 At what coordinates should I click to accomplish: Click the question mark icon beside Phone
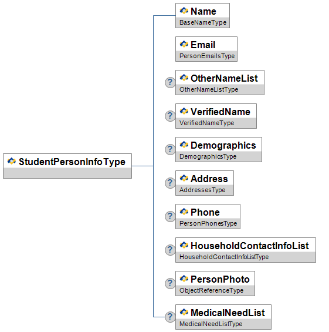tap(170, 216)
